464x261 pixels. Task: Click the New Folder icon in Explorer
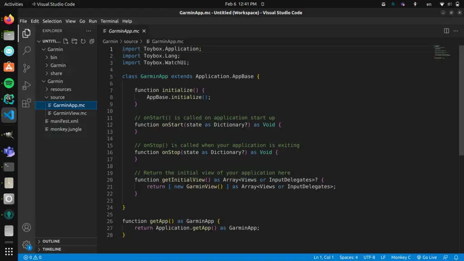click(x=74, y=41)
